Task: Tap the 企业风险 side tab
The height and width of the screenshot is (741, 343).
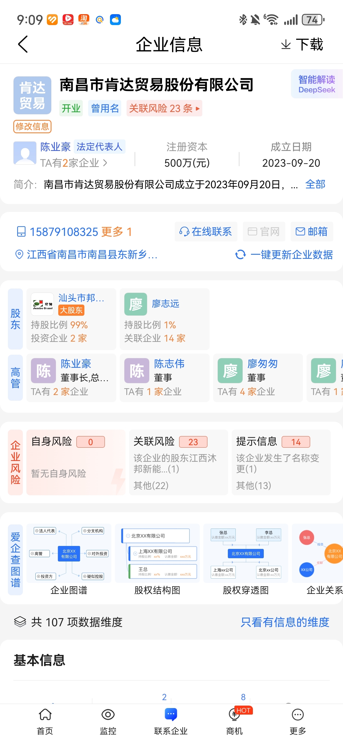Action: [x=16, y=463]
